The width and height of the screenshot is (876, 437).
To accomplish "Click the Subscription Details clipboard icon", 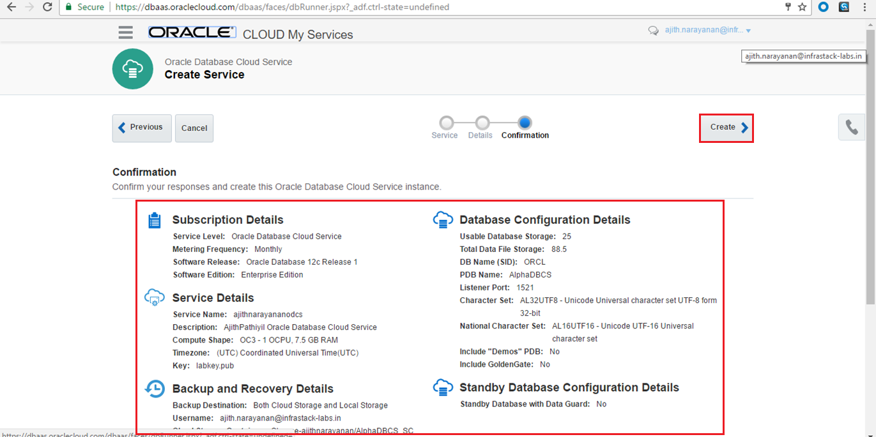I will [155, 221].
